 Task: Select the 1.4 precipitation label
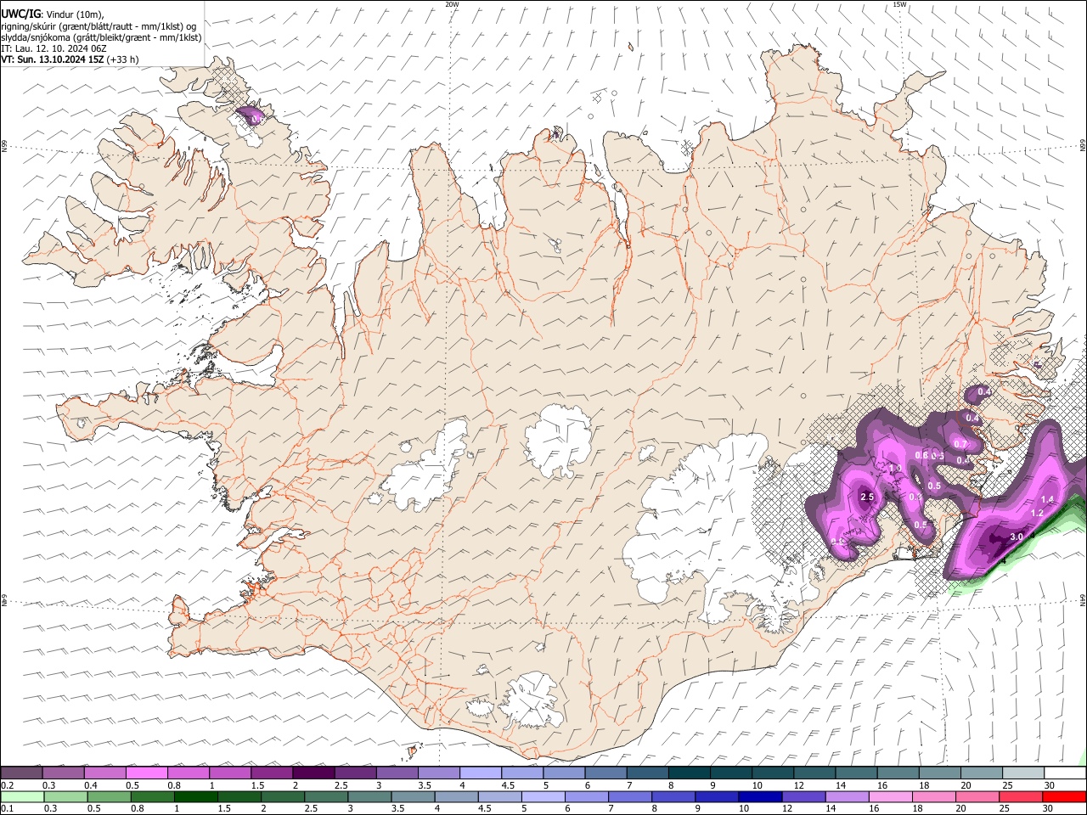click(x=1047, y=500)
